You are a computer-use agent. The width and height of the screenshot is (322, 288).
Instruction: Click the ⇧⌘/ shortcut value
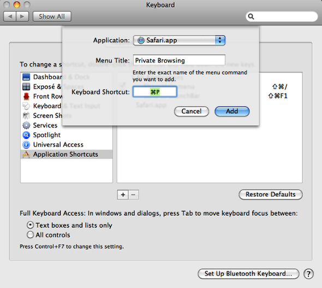pos(279,87)
